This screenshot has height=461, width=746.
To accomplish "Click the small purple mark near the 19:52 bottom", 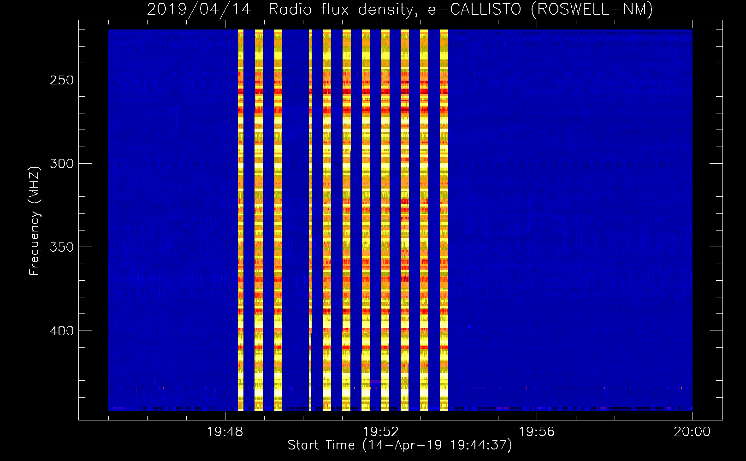I will coord(375,382).
